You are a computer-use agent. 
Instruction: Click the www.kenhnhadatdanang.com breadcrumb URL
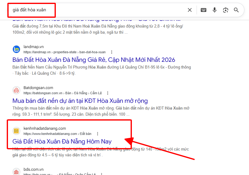[x=57, y=134]
